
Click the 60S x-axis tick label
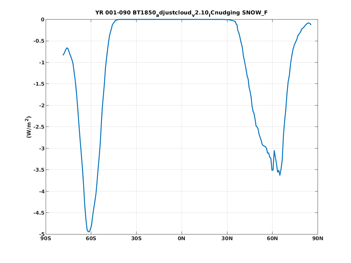point(91,239)
